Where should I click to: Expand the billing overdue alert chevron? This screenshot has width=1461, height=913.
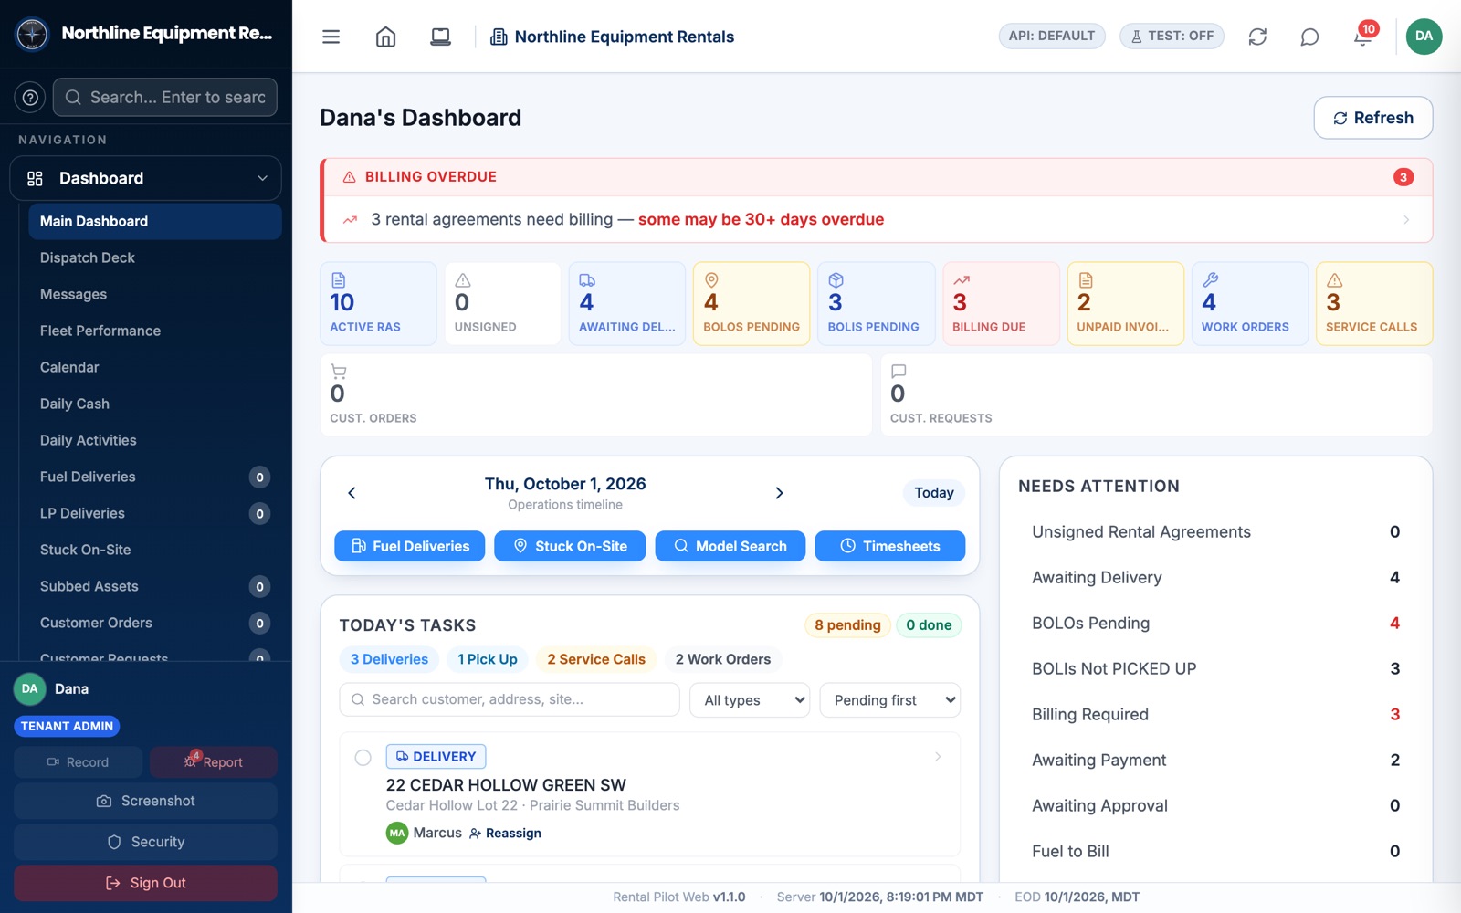pyautogui.click(x=1406, y=219)
